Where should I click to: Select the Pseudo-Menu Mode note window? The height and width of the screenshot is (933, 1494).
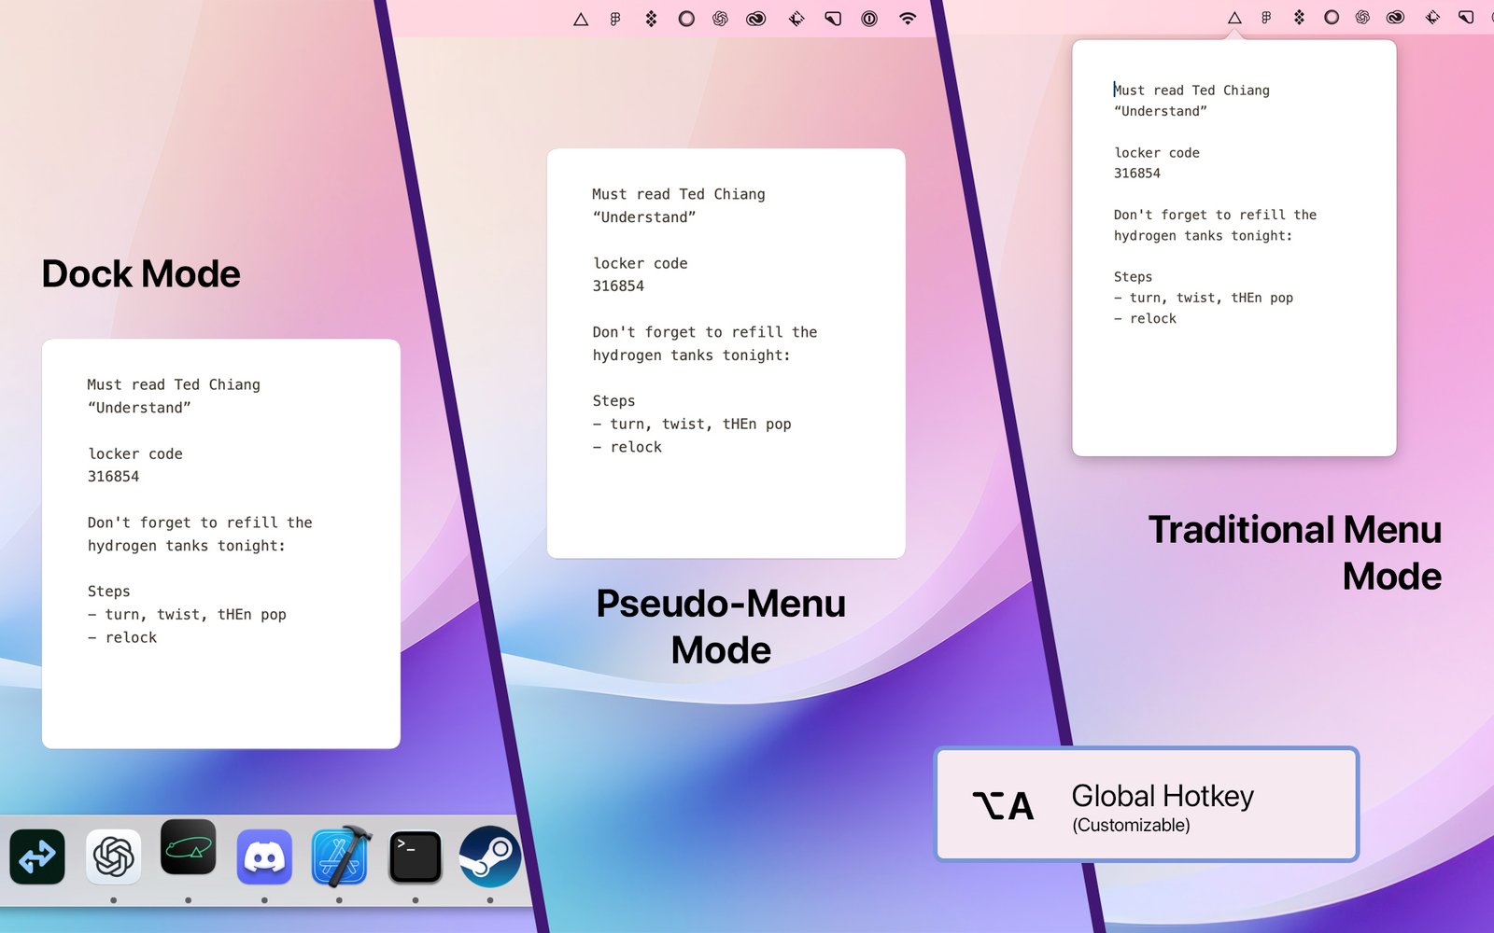[x=726, y=350]
